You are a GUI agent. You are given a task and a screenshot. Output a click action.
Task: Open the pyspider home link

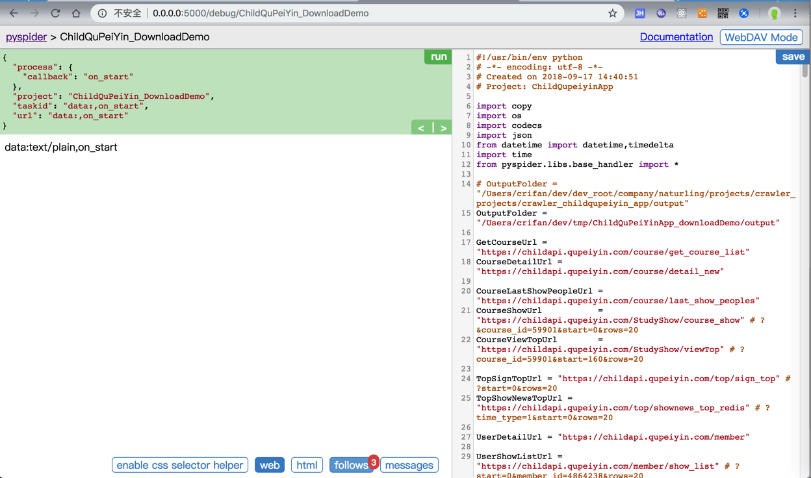26,37
